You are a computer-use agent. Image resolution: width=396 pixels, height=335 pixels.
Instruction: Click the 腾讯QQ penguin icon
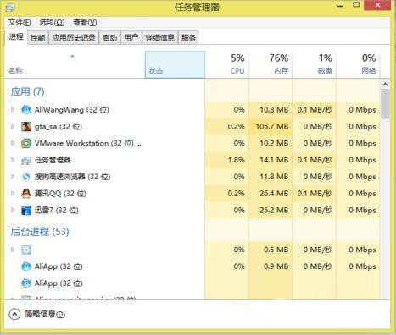pyautogui.click(x=26, y=194)
